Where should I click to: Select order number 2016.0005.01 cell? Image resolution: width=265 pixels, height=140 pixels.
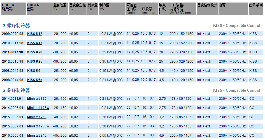(x=13, y=136)
